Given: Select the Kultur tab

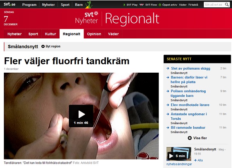Looking at the screenshot, I should click(x=50, y=34).
